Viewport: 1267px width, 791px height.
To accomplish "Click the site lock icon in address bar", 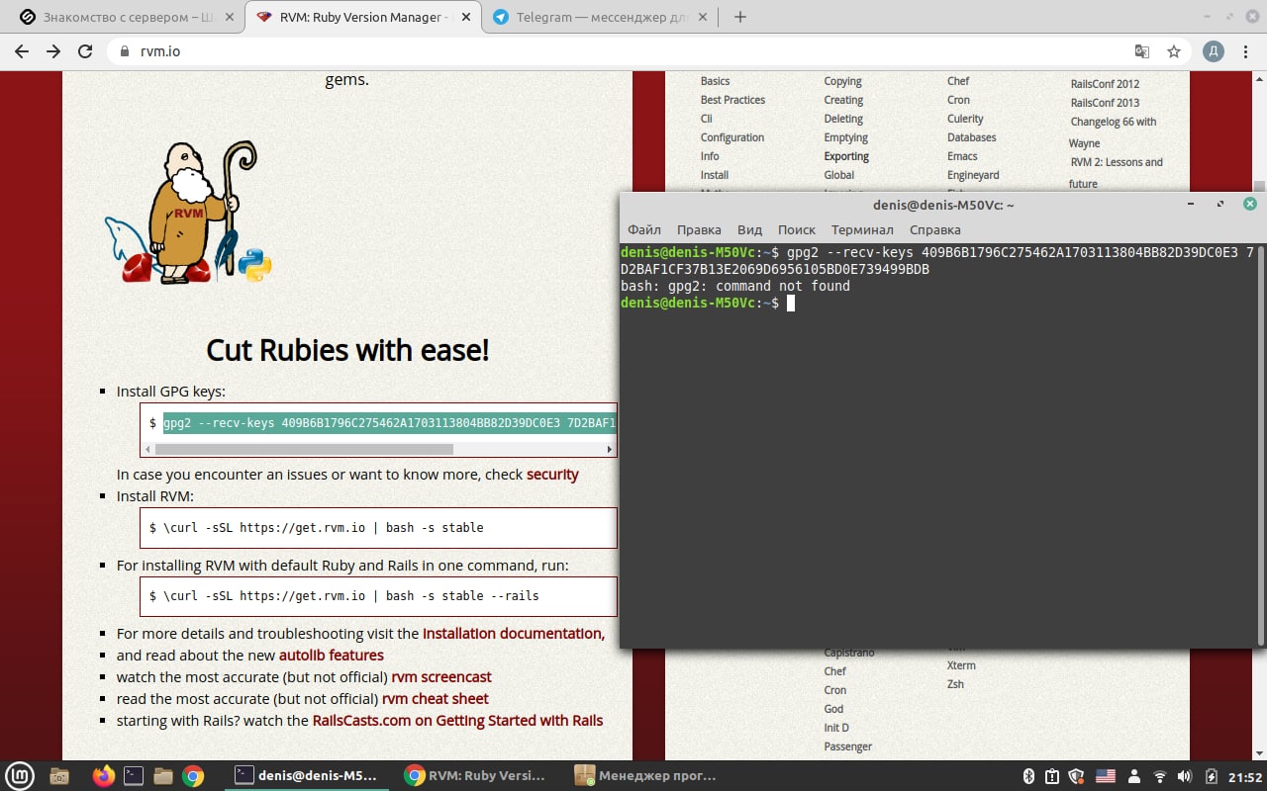I will click(124, 51).
